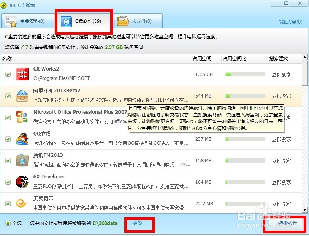Image resolution: width=309 pixels, height=236 pixels.
Task: Click the 22.2 MB size value
Action: [x=204, y=203]
